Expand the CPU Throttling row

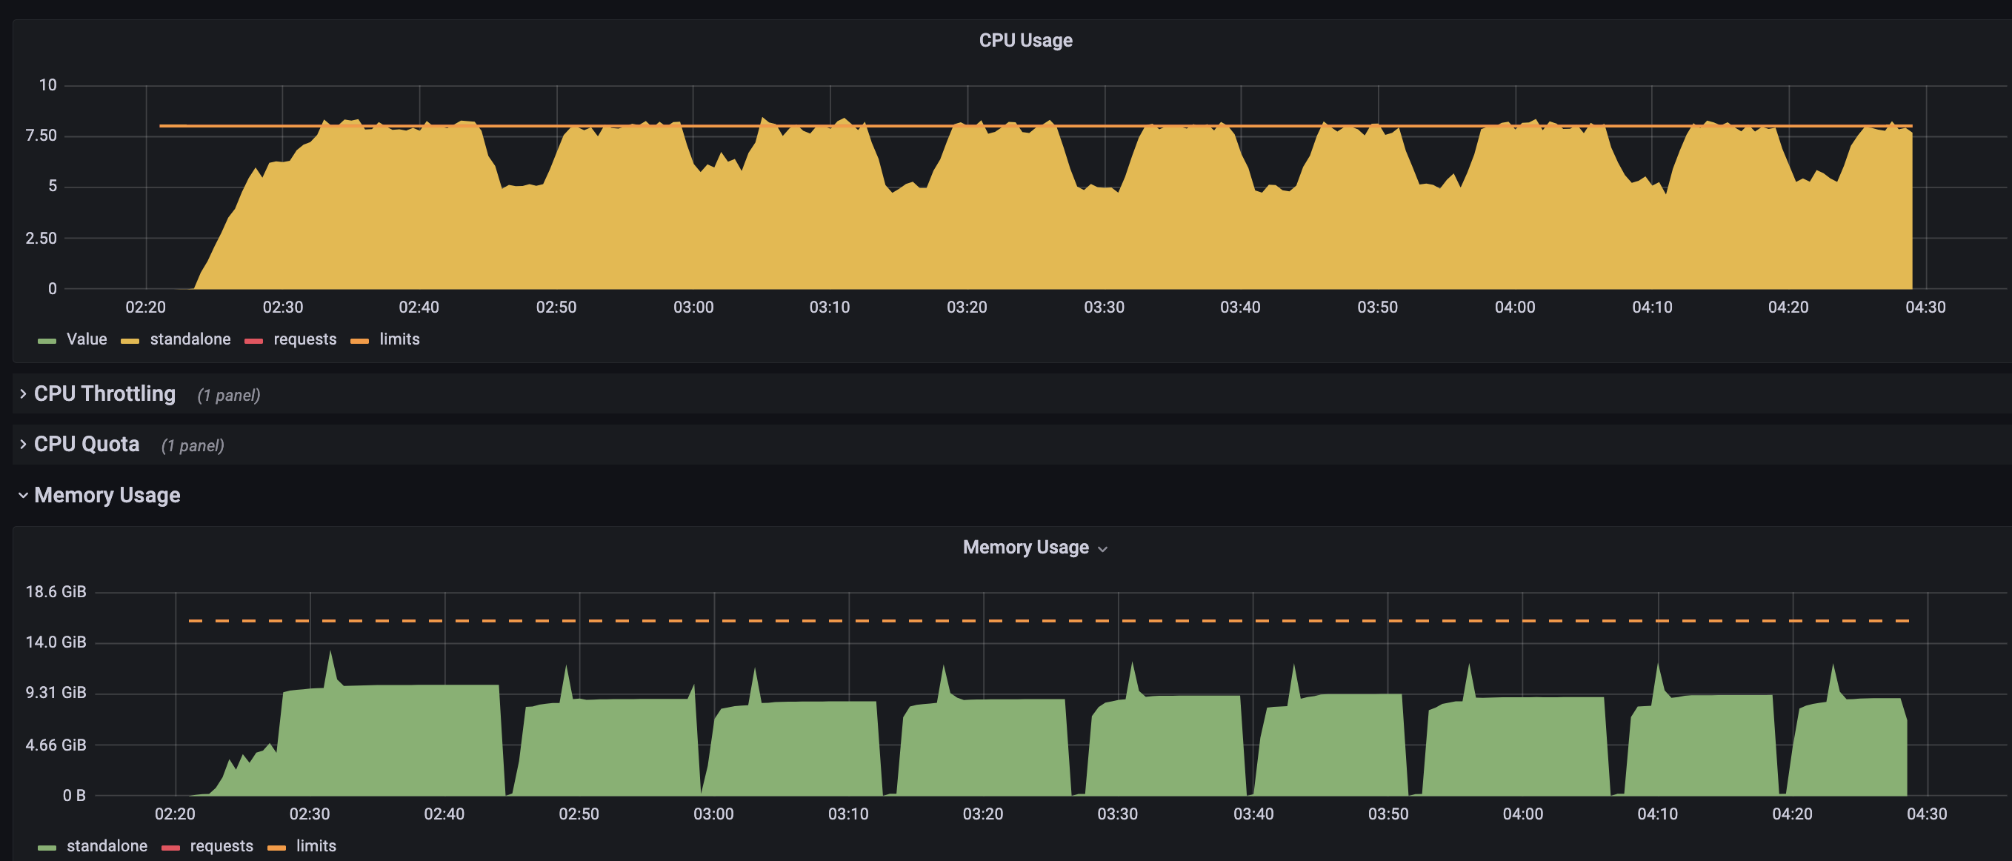point(104,393)
